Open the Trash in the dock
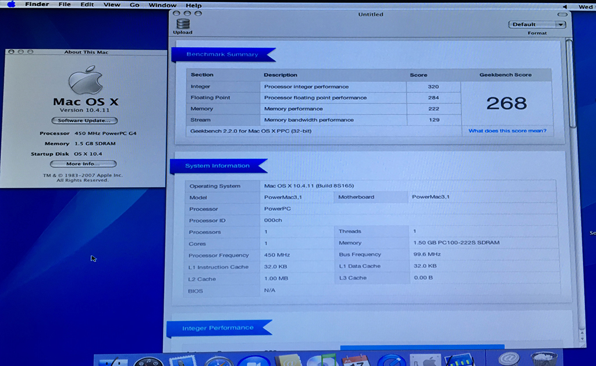Screen dimensions: 596x366 pos(544,360)
